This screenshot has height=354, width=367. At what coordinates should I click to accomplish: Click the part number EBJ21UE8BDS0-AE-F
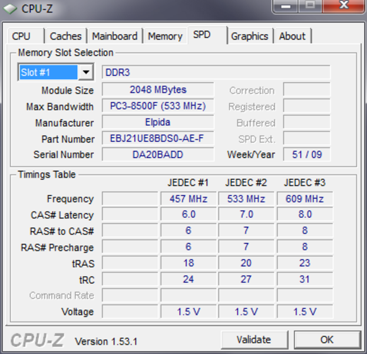[158, 138]
